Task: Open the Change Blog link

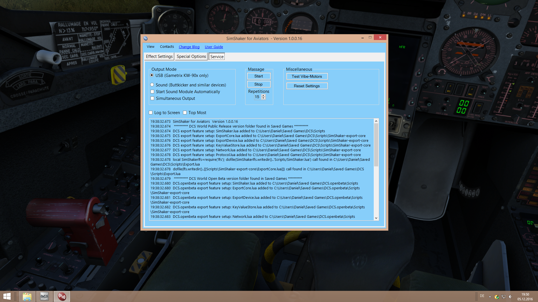Action: coord(189,47)
